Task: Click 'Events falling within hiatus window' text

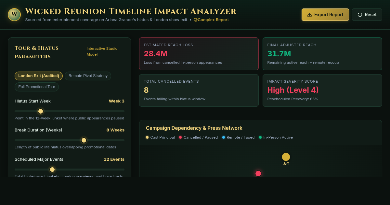Action: 175,99
